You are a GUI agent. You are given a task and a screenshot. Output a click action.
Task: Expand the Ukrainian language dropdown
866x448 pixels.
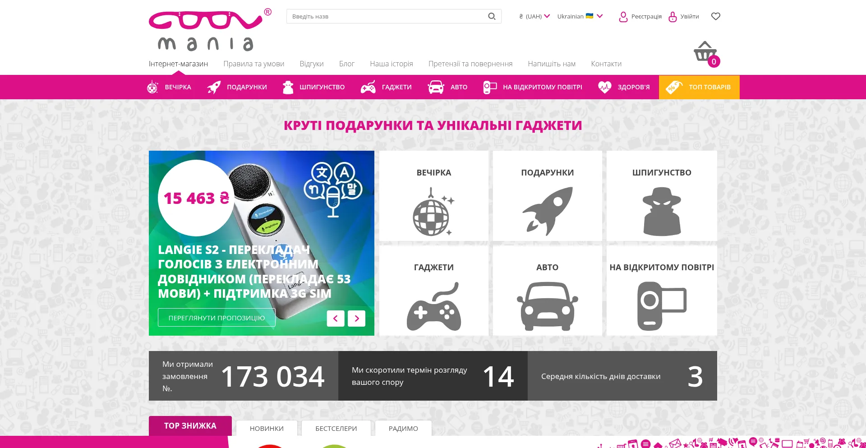pos(580,16)
